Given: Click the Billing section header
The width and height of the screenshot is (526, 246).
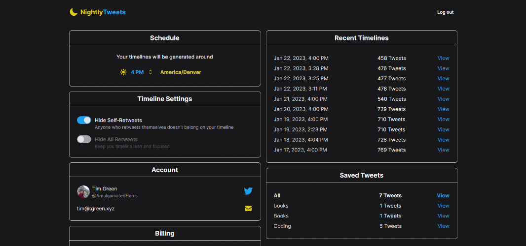Looking at the screenshot, I should pos(165,233).
